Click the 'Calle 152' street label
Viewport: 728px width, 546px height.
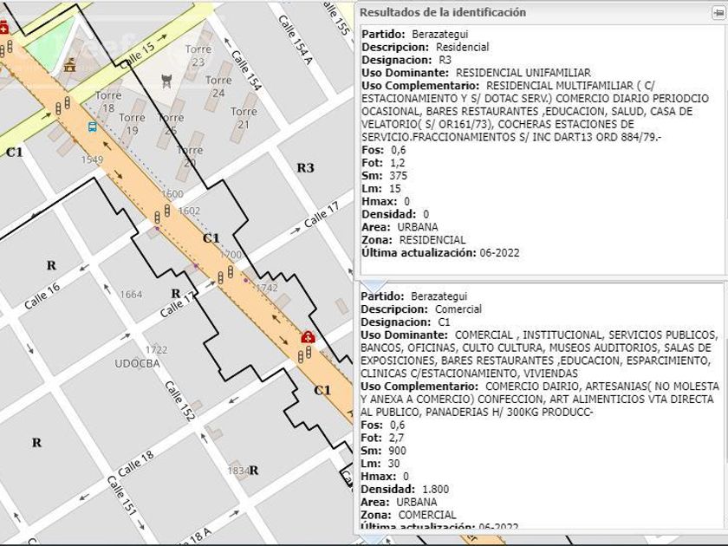[x=179, y=401]
